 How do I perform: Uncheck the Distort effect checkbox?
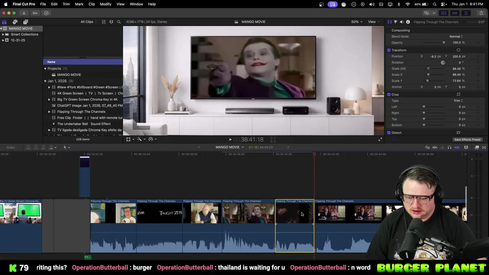point(389,133)
